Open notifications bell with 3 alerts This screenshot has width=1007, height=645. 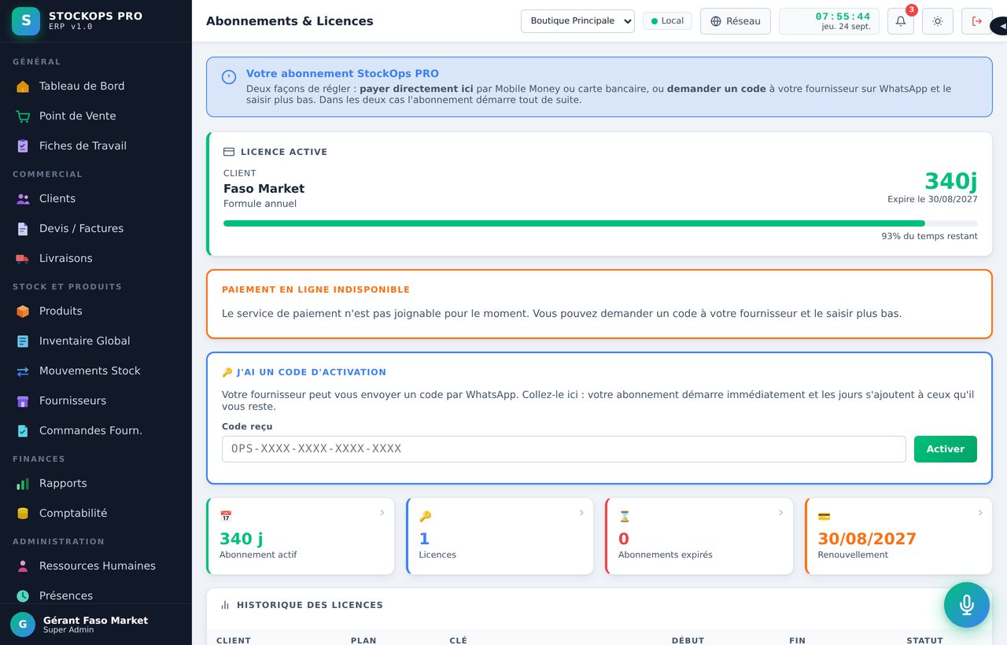pos(901,21)
